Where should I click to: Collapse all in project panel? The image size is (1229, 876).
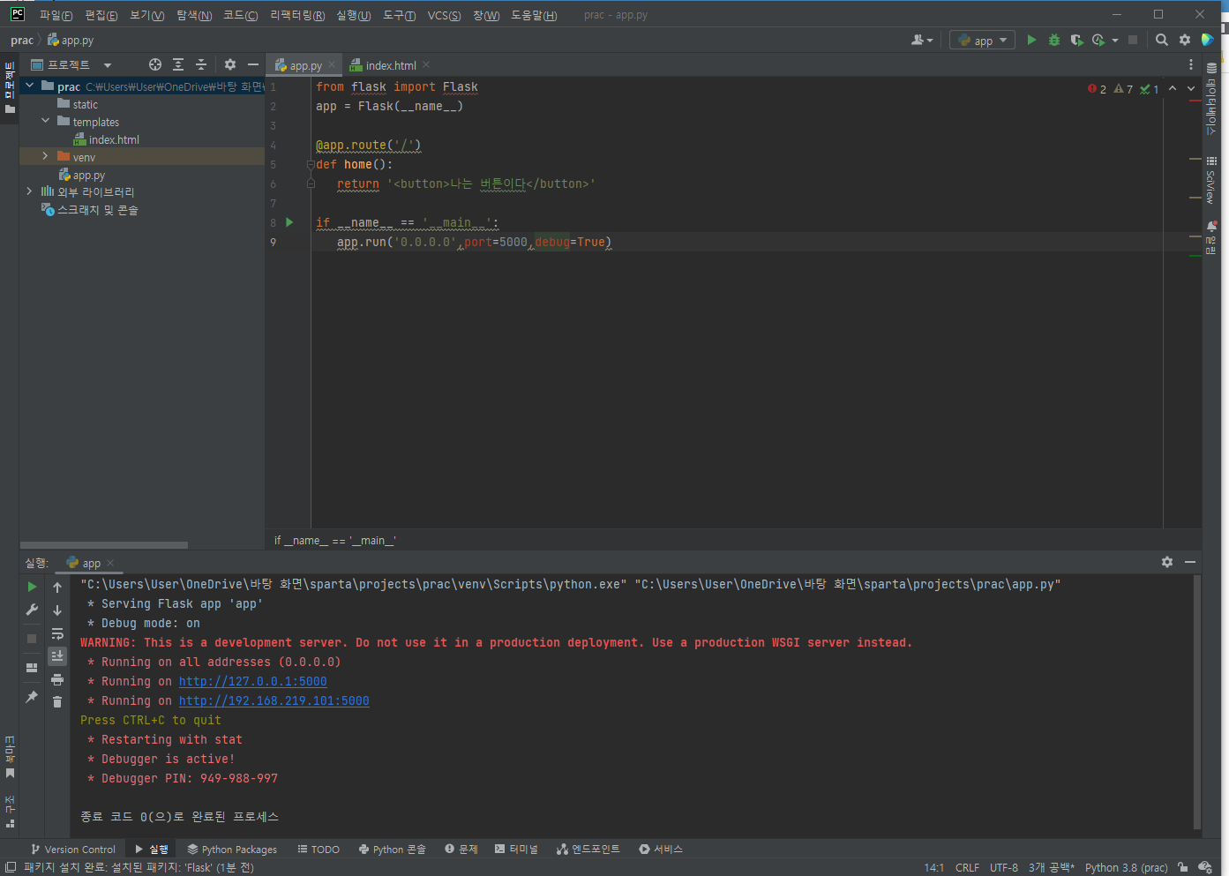click(201, 64)
